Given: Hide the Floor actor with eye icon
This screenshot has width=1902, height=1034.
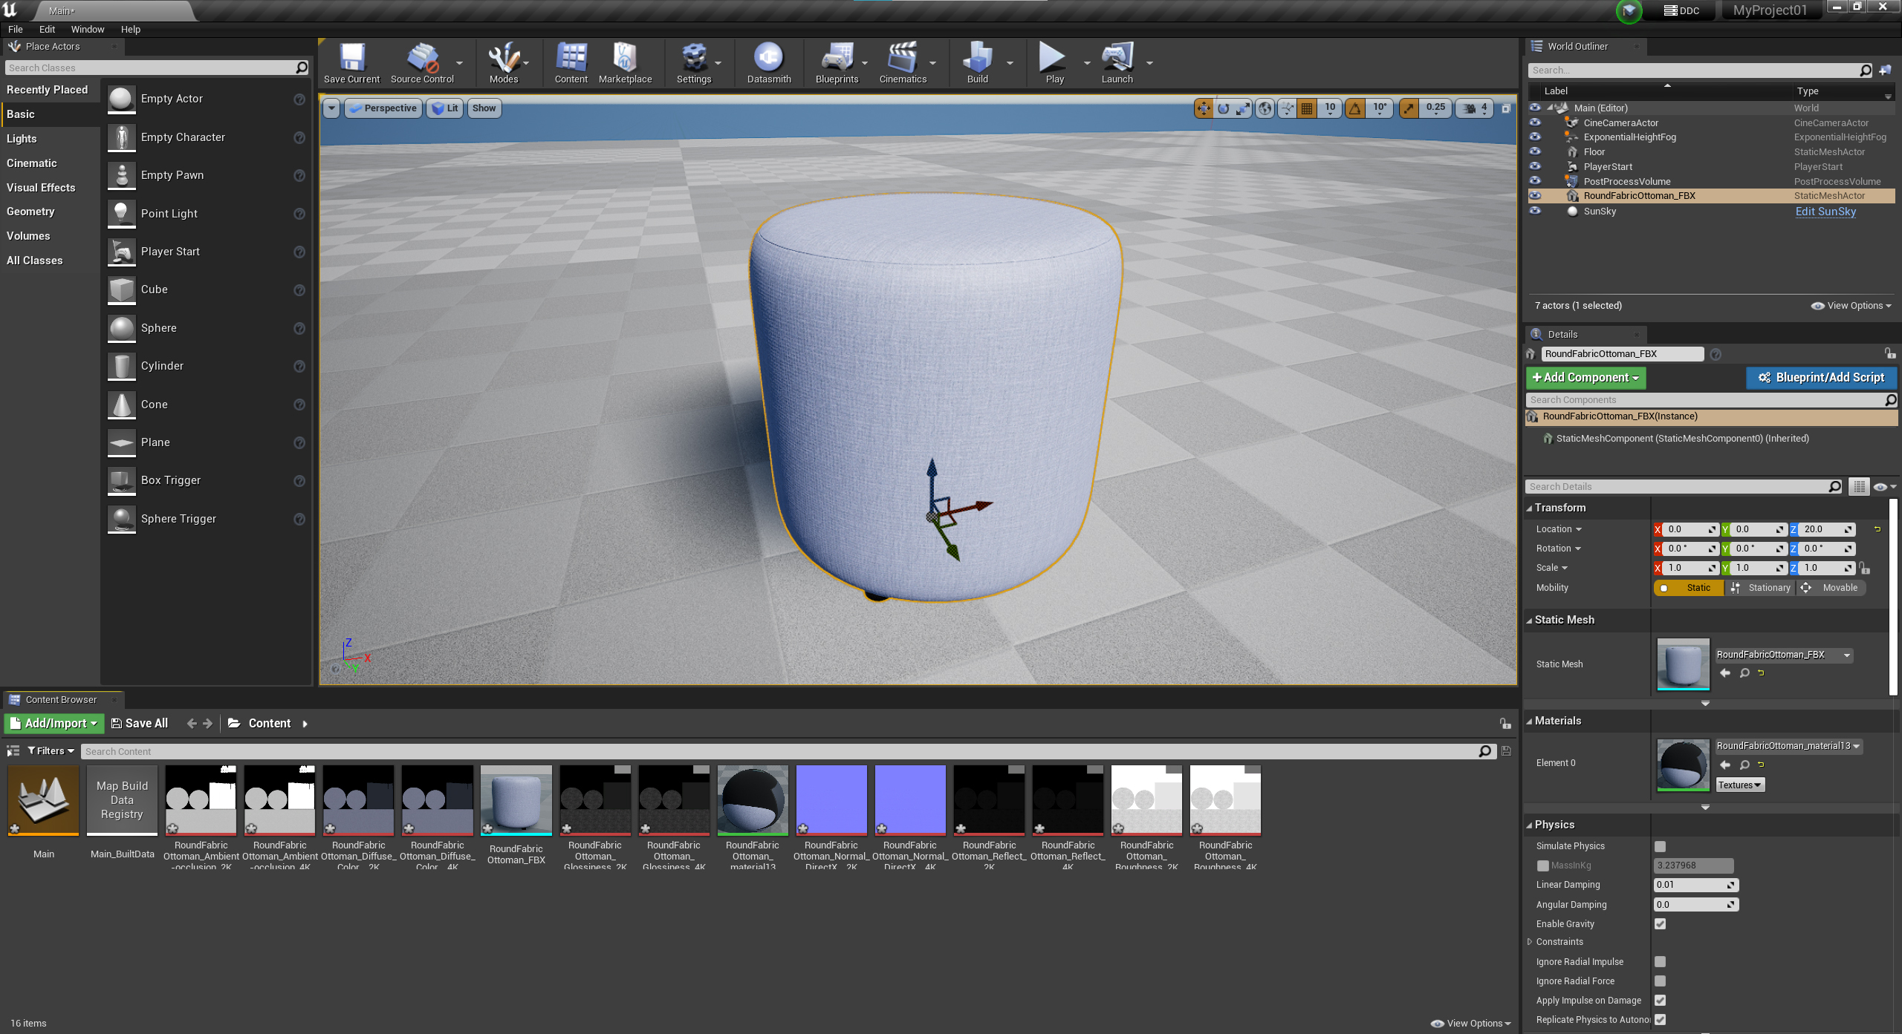Looking at the screenshot, I should tap(1535, 151).
